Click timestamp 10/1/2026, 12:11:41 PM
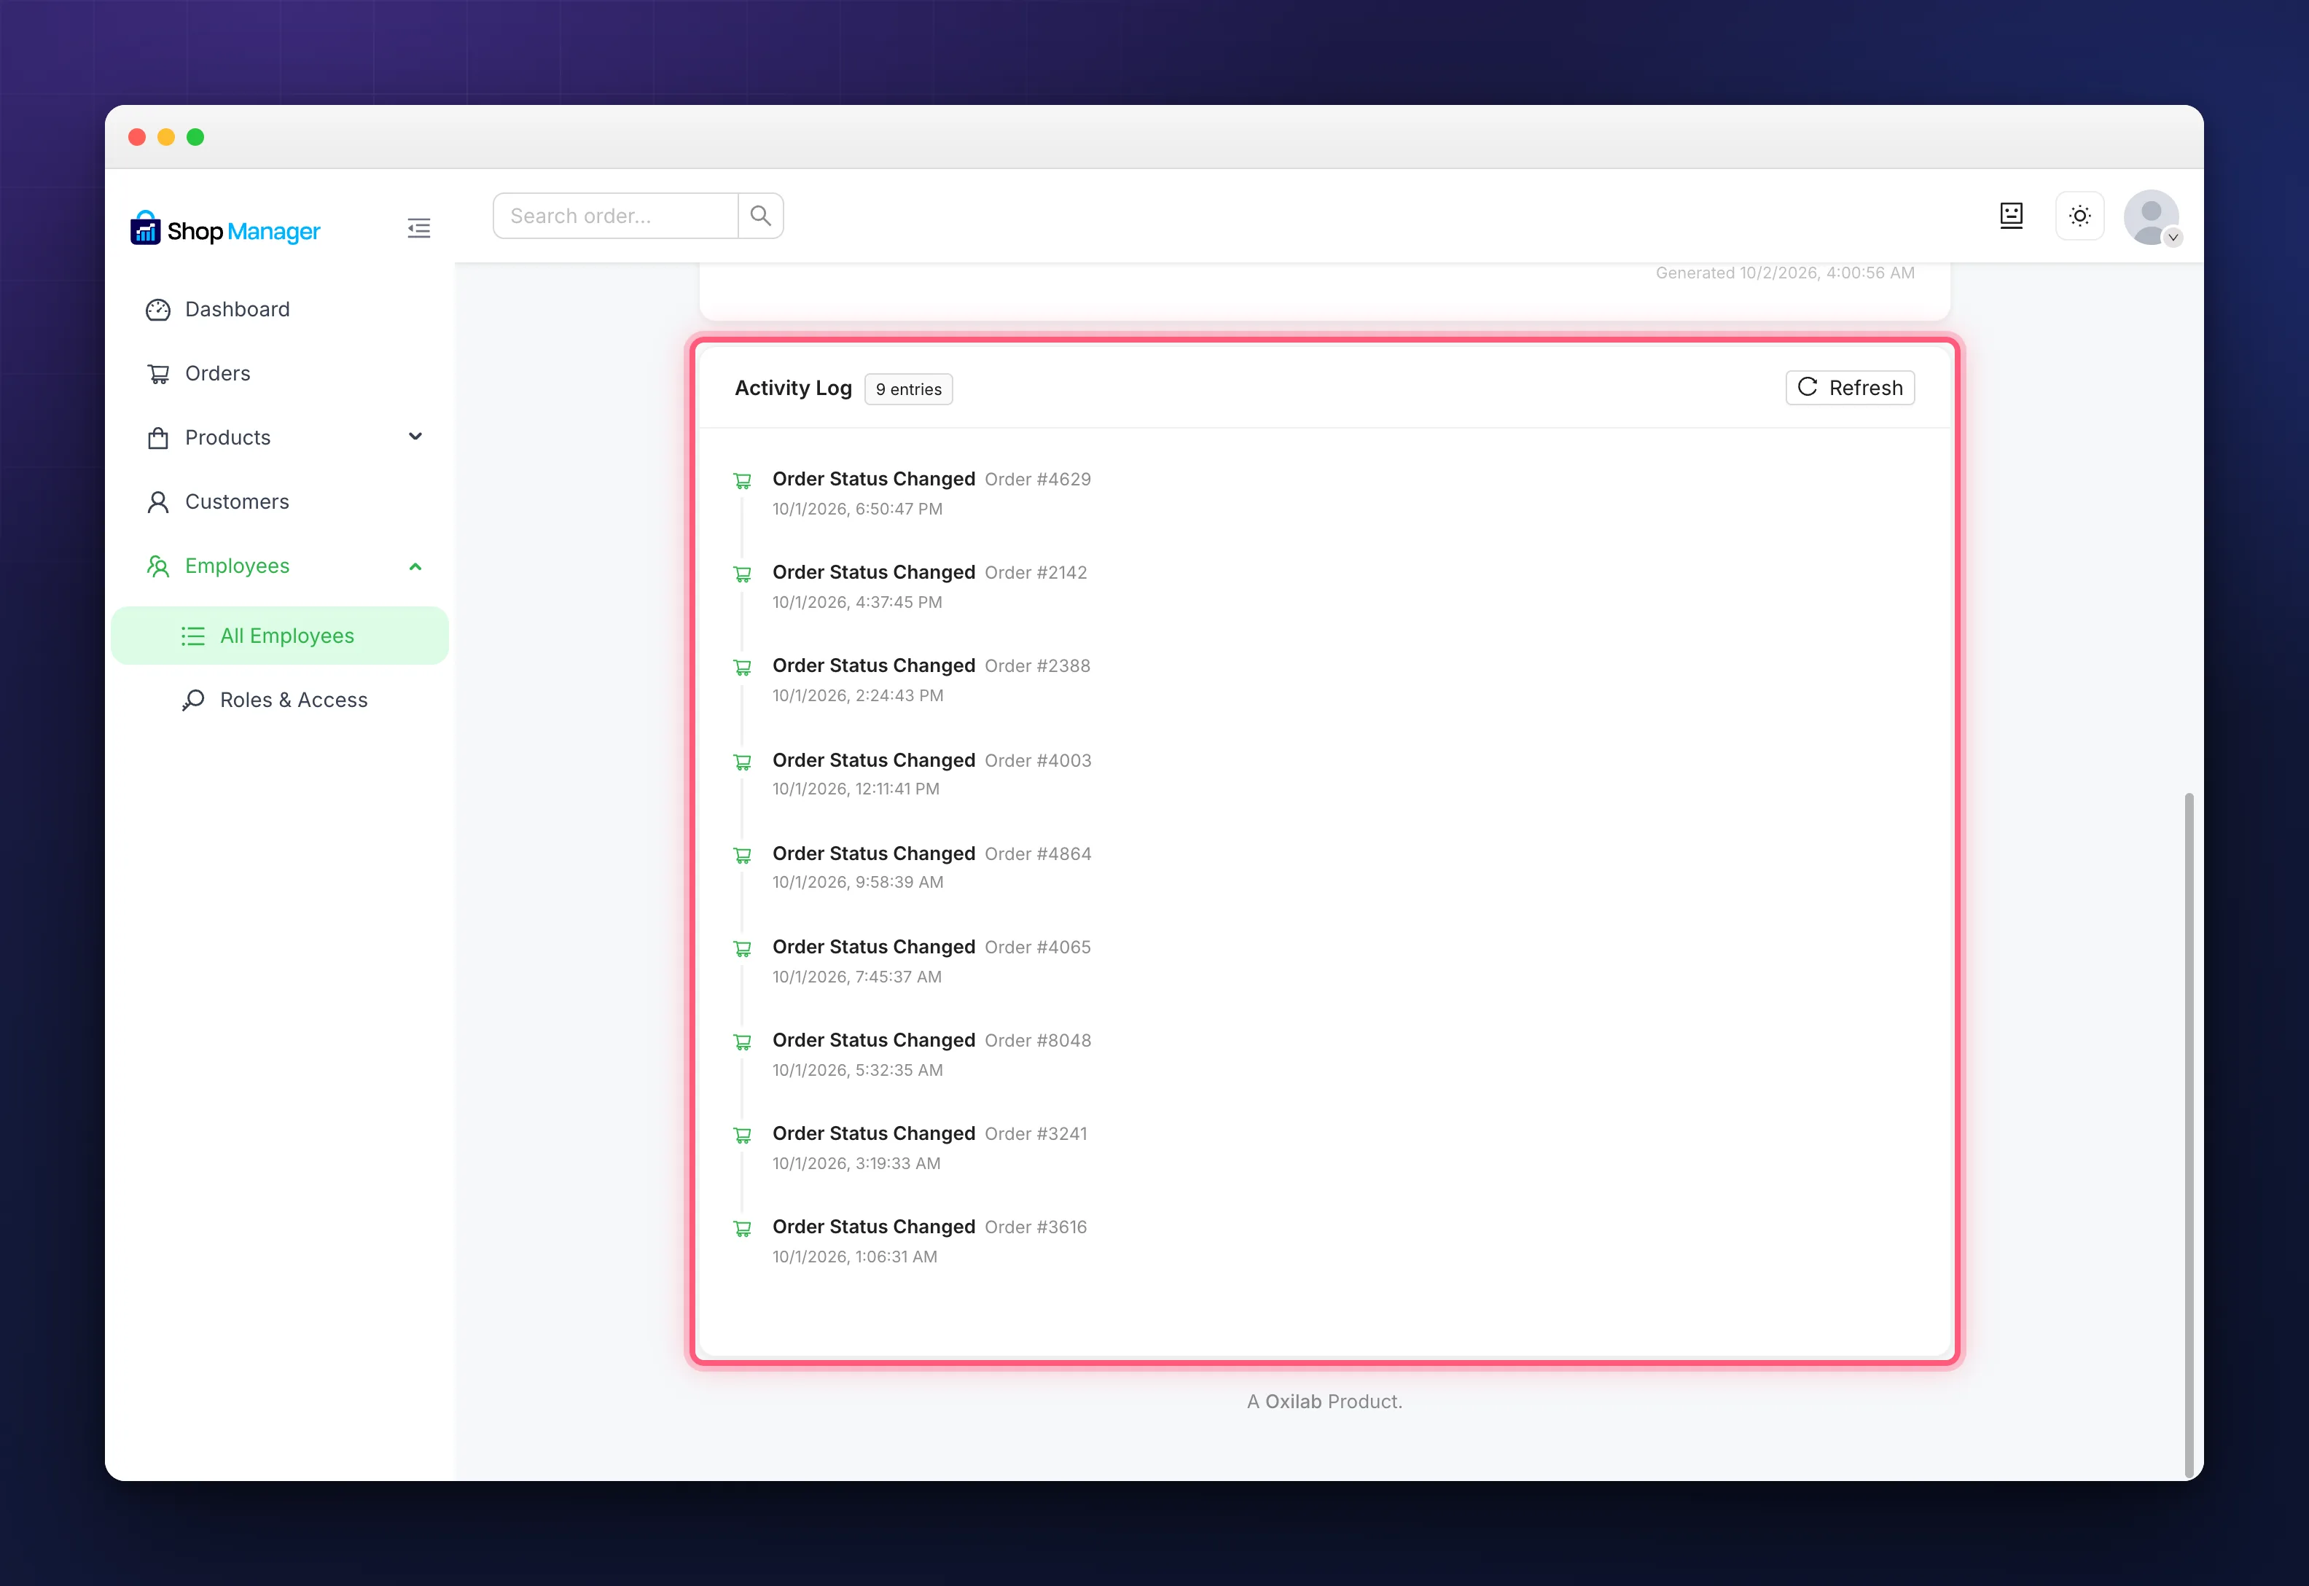Viewport: 2309px width, 1586px height. (856, 789)
